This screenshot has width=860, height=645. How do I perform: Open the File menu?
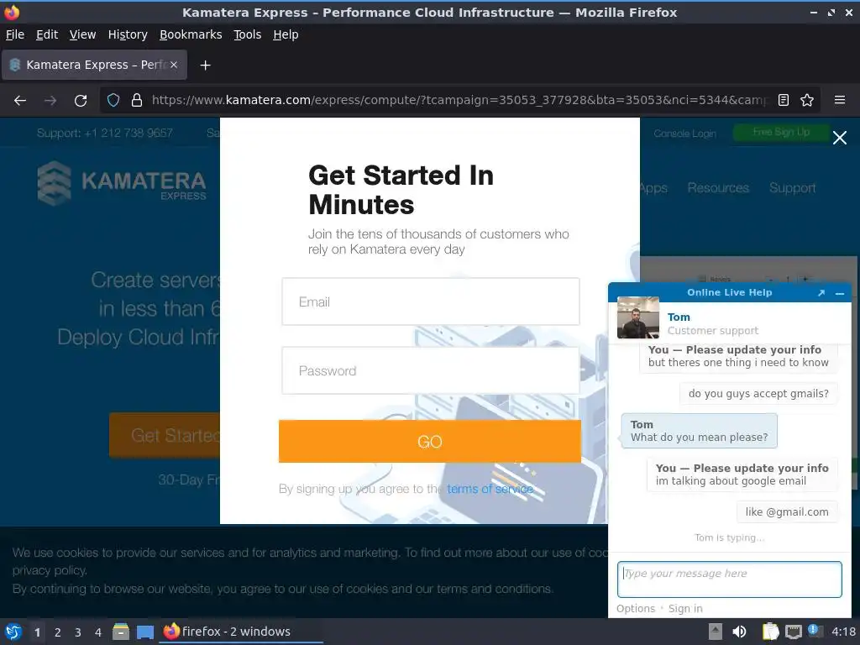(x=15, y=34)
